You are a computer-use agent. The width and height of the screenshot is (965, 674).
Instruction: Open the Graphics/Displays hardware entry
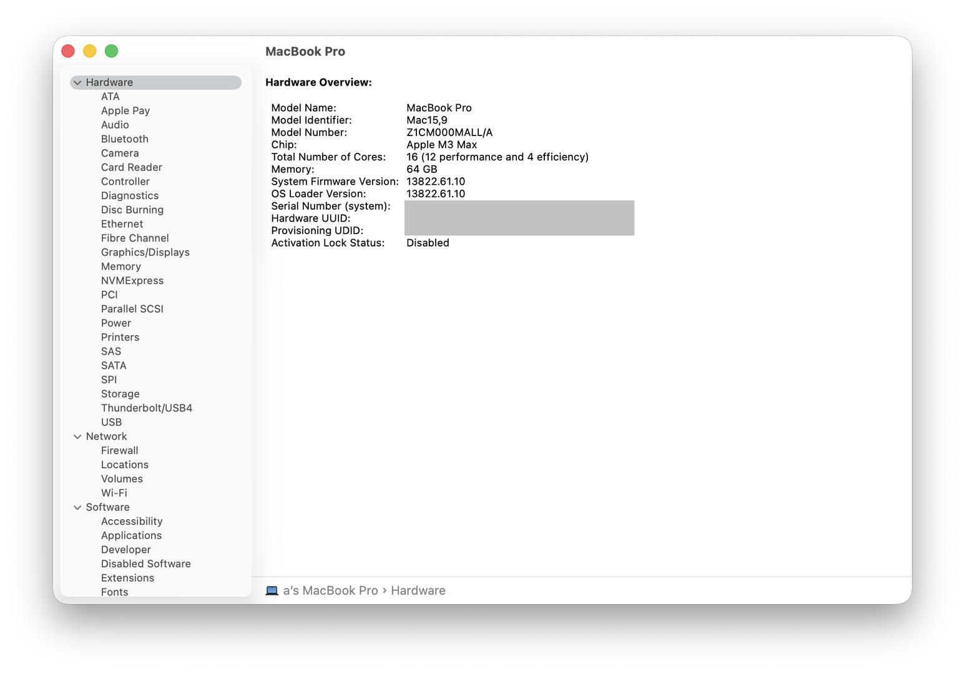[145, 252]
